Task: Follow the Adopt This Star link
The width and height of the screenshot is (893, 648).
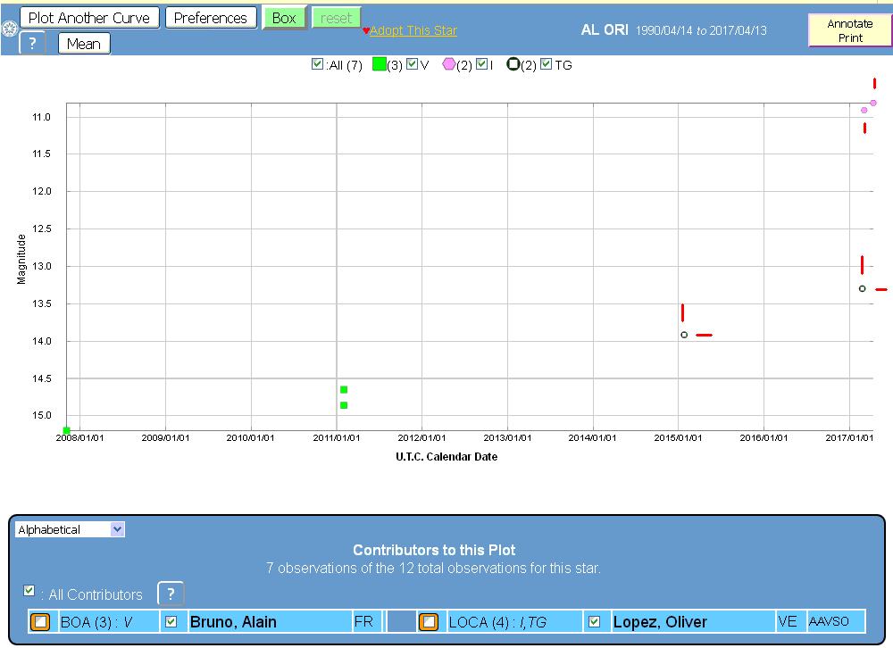Action: pyautogui.click(x=413, y=30)
